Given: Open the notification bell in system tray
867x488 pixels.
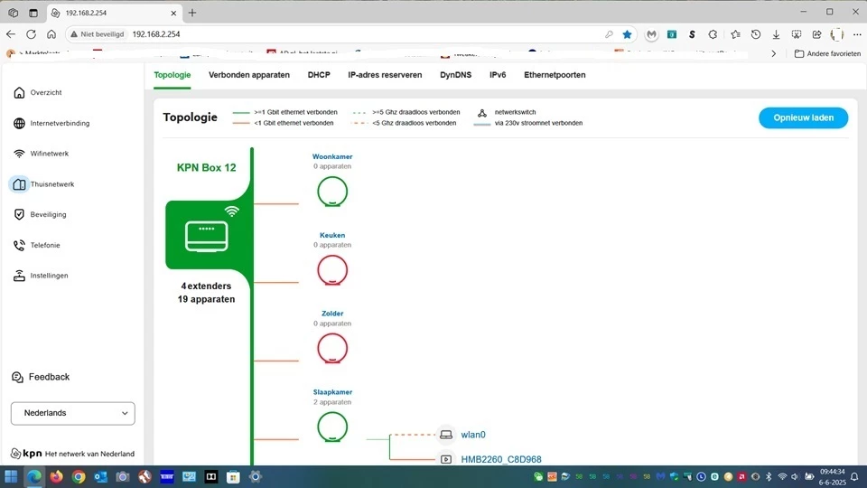Looking at the screenshot, I should (x=854, y=476).
